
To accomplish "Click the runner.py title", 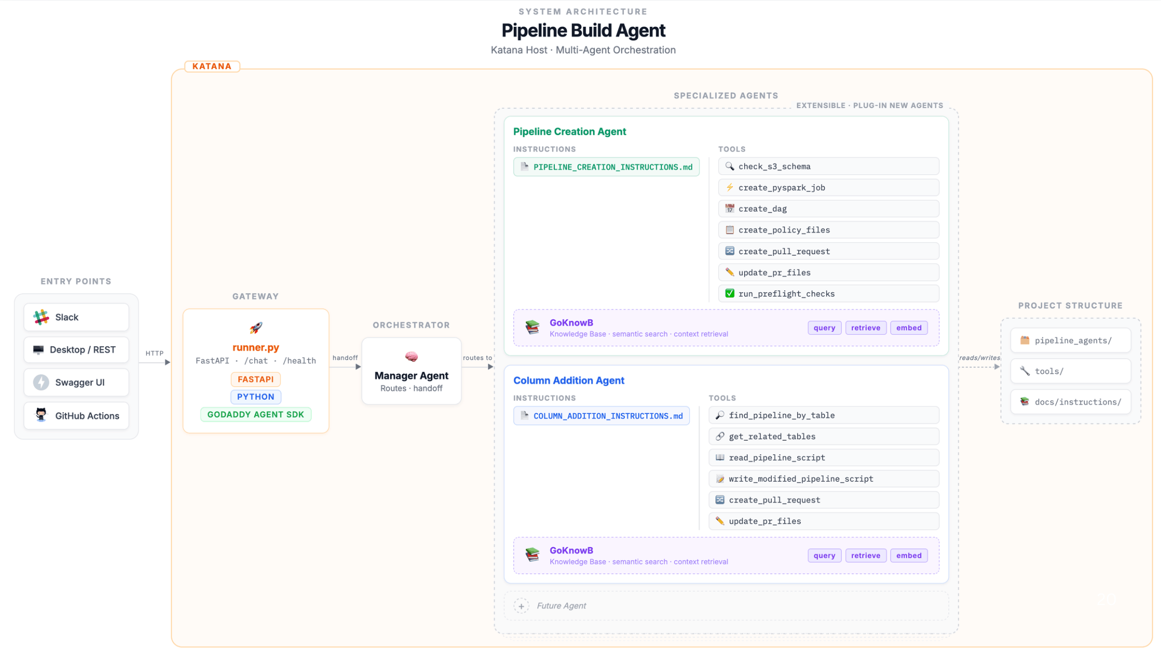I will (256, 347).
